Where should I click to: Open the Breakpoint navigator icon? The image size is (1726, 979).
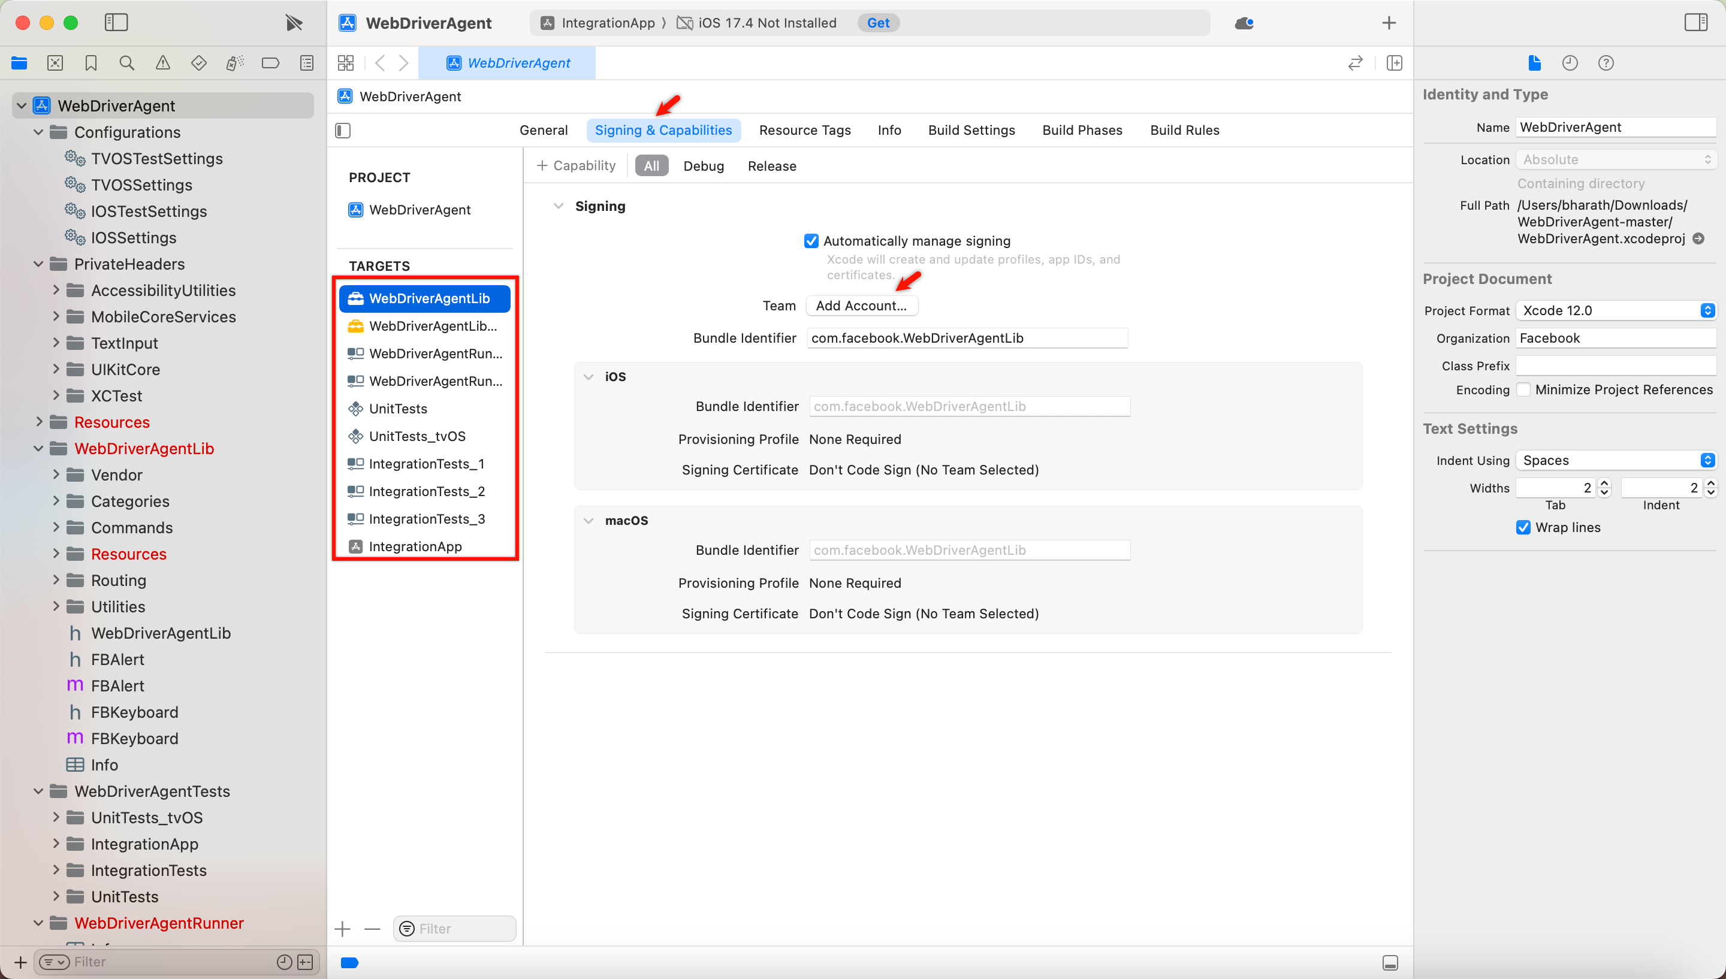[x=270, y=63]
